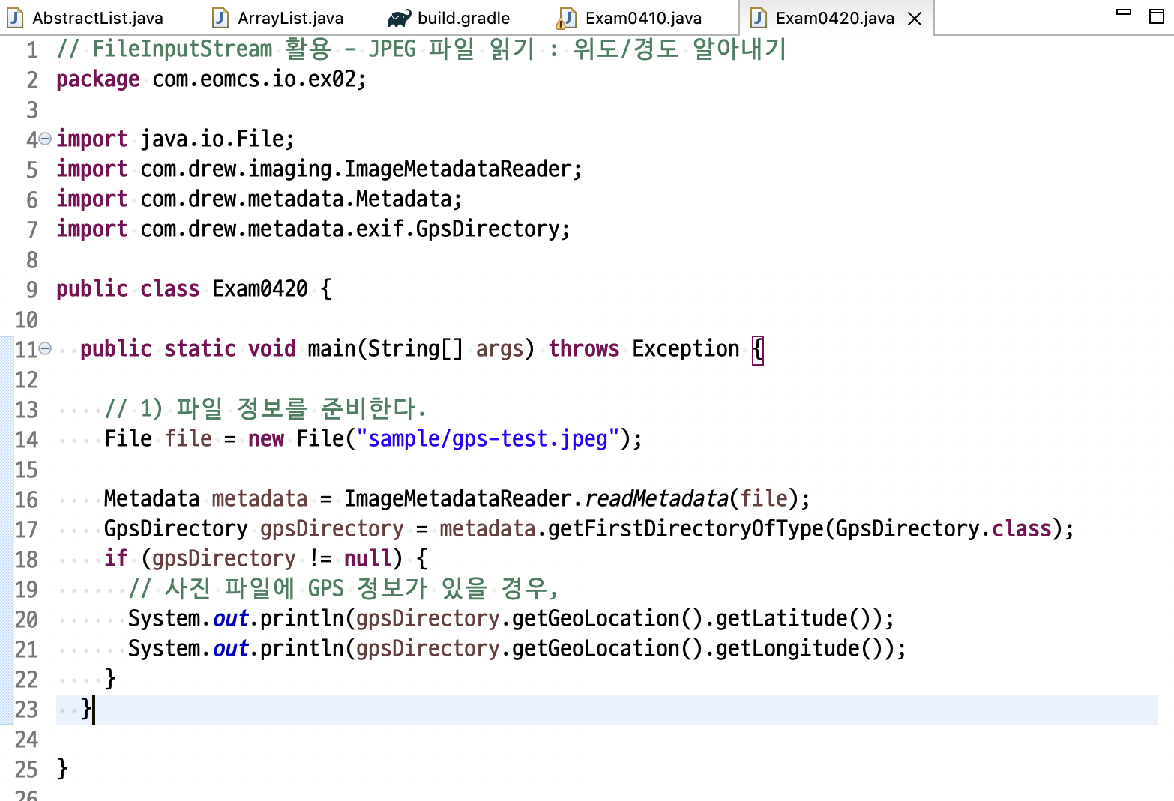This screenshot has width=1174, height=801.
Task: Click the main method name
Action: (x=332, y=349)
